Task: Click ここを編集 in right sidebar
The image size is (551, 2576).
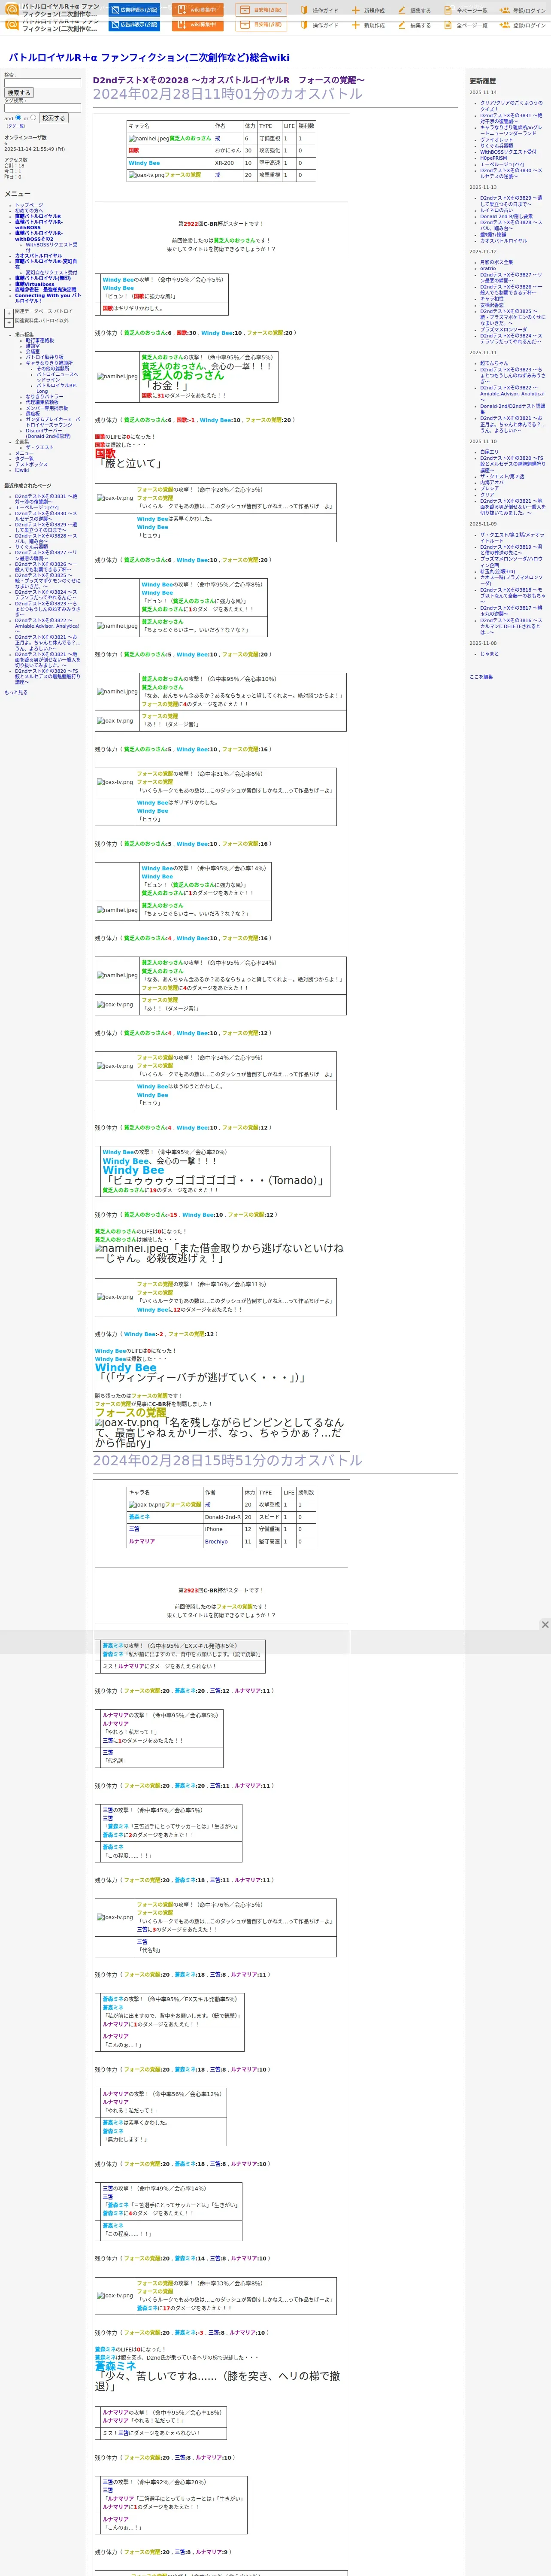Action: 481,677
